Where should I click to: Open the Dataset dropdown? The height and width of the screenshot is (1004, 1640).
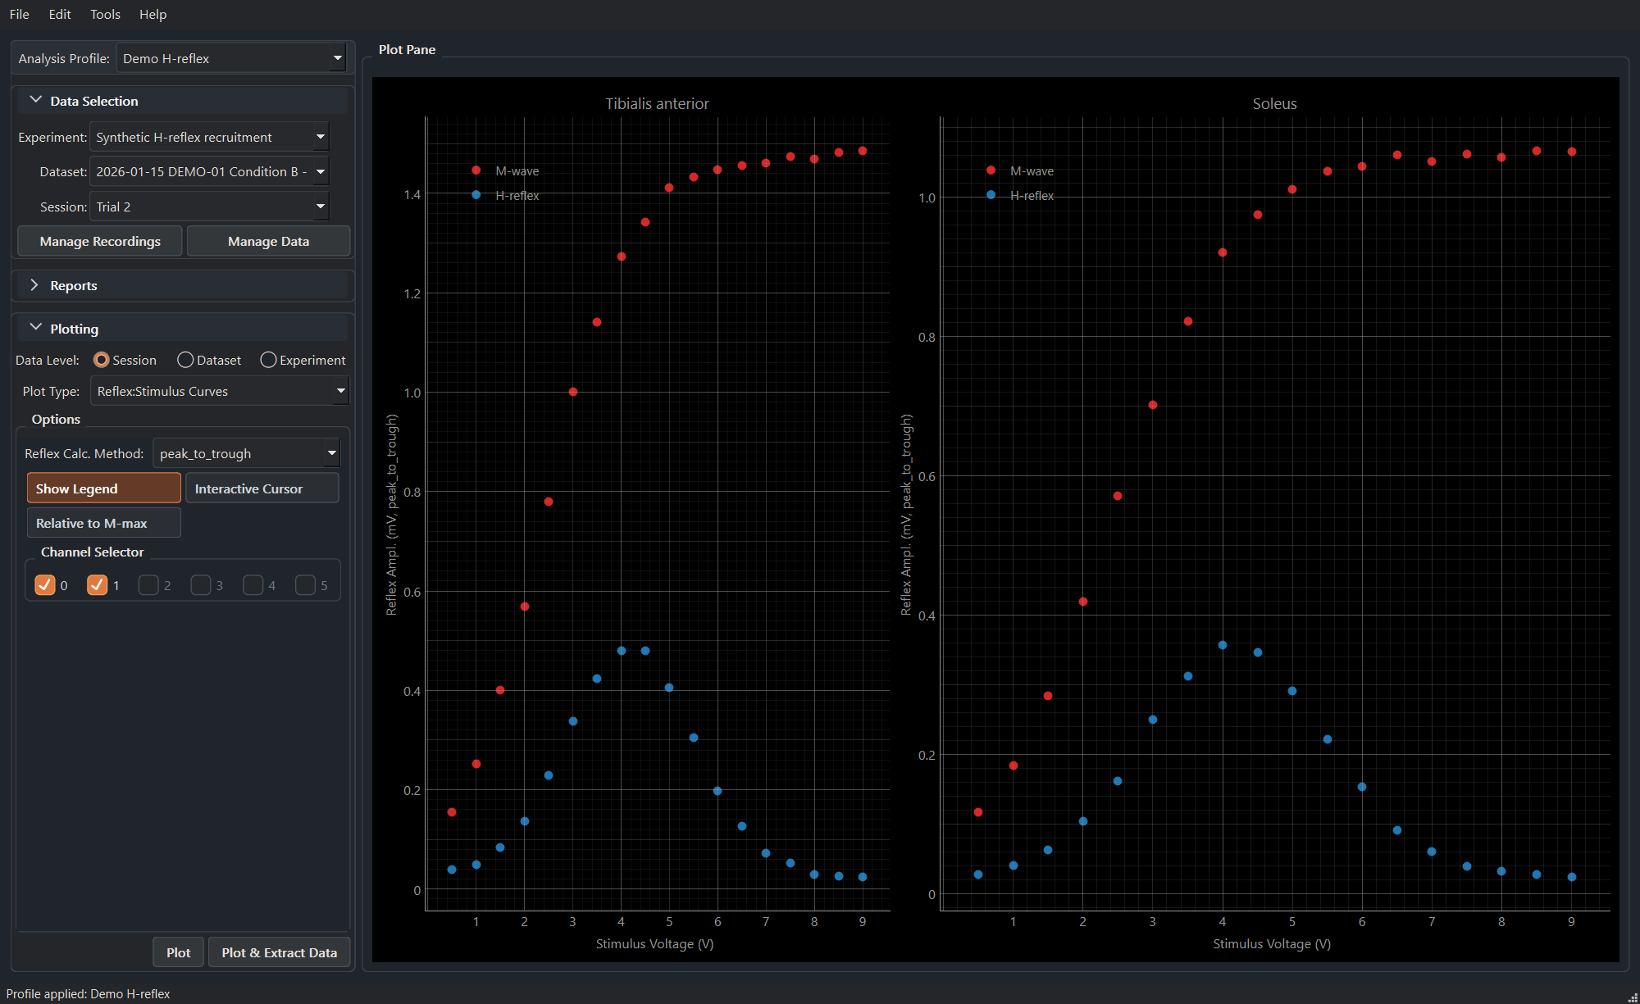coord(209,171)
